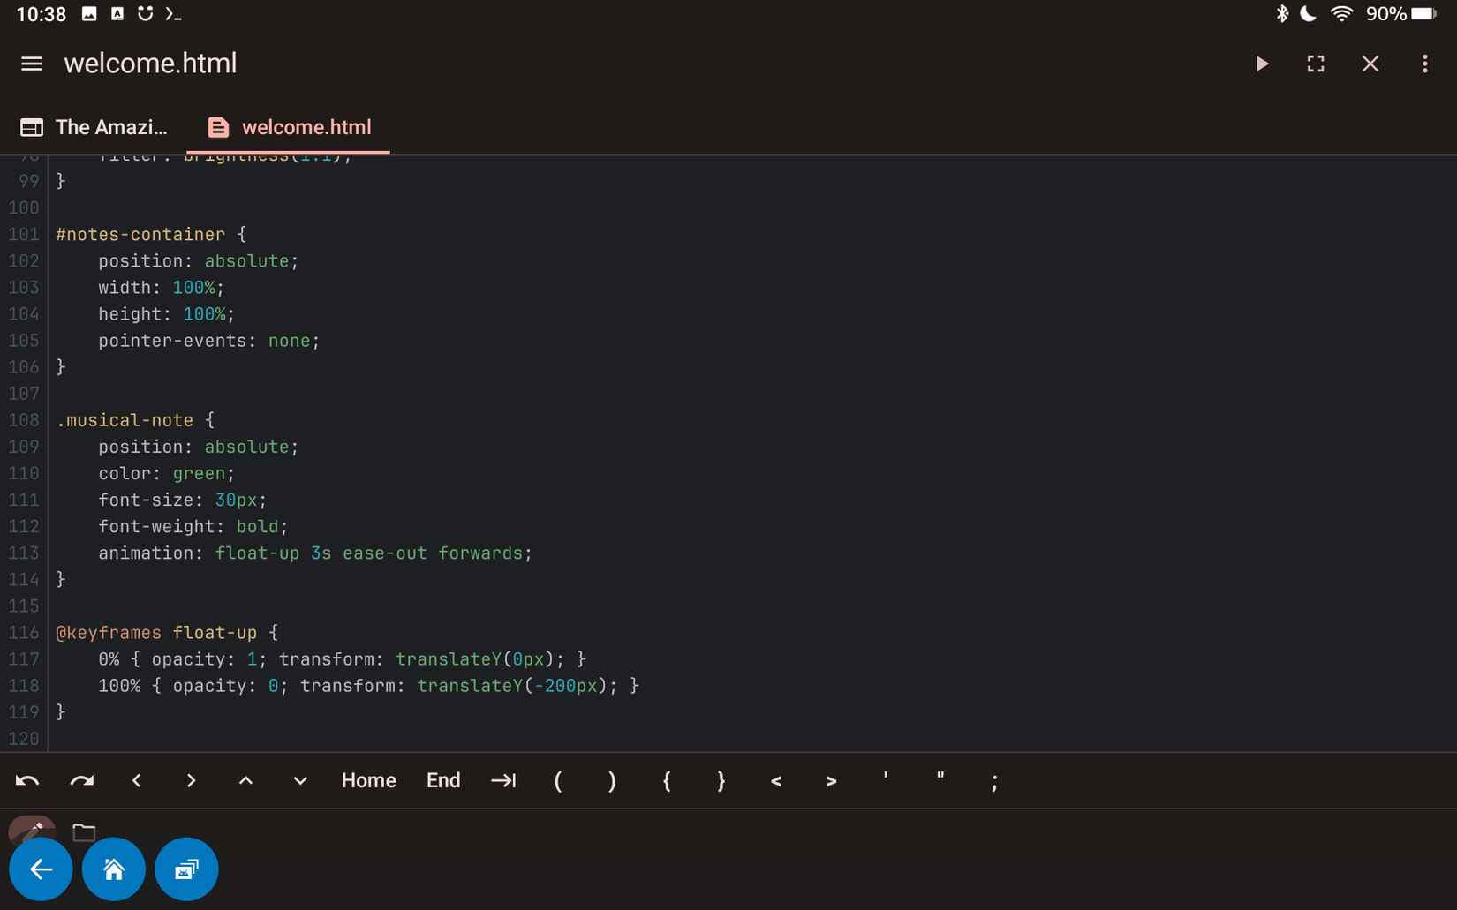
Task: Move cursor up with arrow key
Action: tap(245, 780)
